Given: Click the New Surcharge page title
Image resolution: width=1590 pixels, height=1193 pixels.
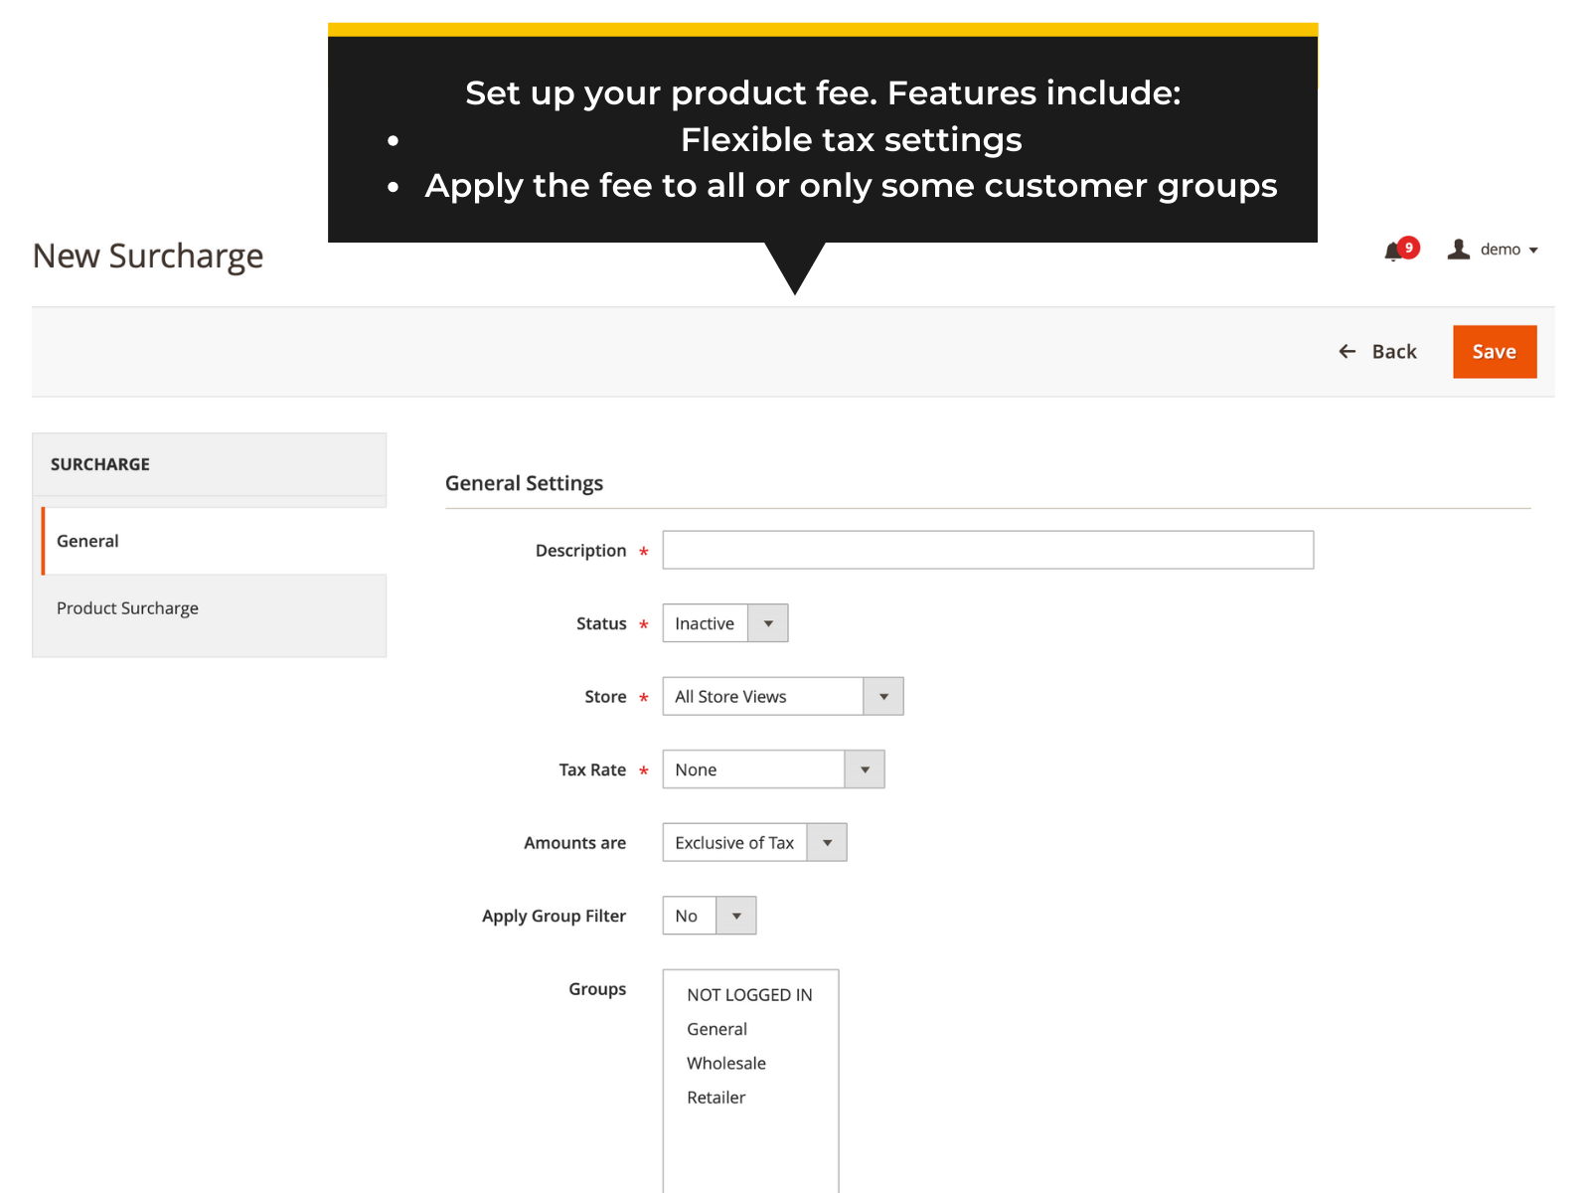Looking at the screenshot, I should (x=147, y=256).
